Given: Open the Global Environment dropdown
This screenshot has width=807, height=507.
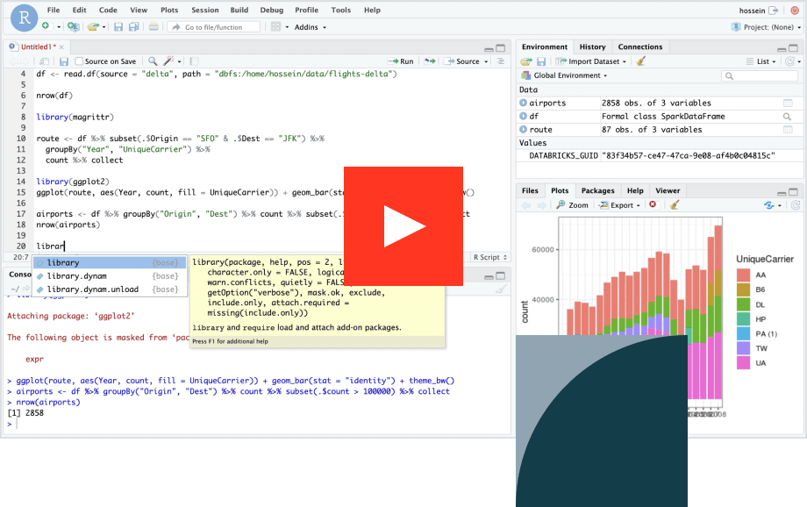Looking at the screenshot, I should (x=570, y=75).
